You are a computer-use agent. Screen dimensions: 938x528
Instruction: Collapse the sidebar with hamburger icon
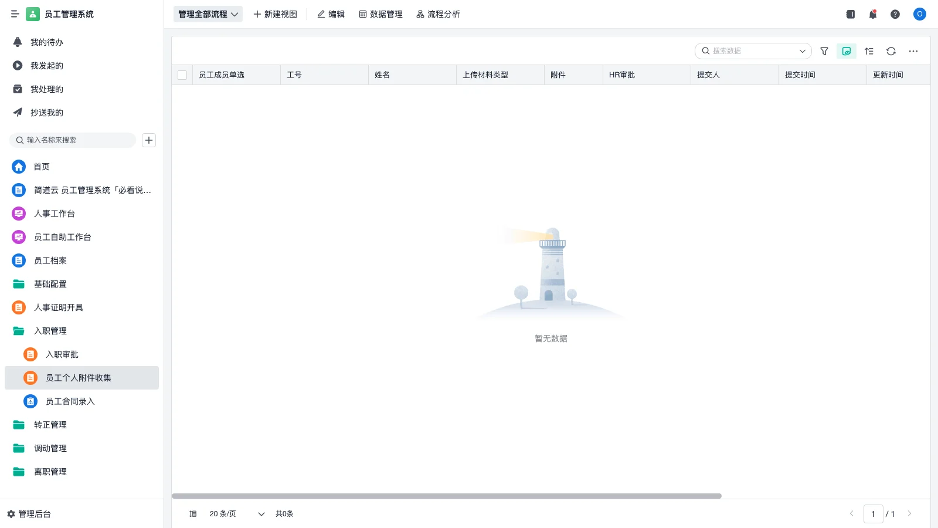click(x=15, y=14)
